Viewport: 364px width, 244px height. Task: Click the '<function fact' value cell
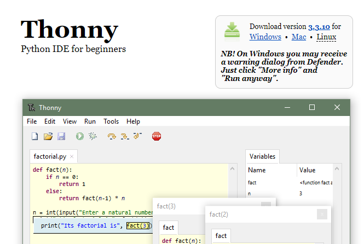point(316,183)
